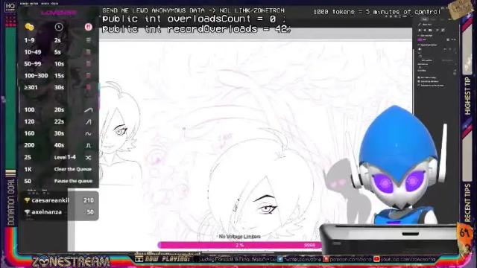Viewport: 477px width, 268px height.
Task: Click the '100~300' token range
Action: pyautogui.click(x=36, y=75)
